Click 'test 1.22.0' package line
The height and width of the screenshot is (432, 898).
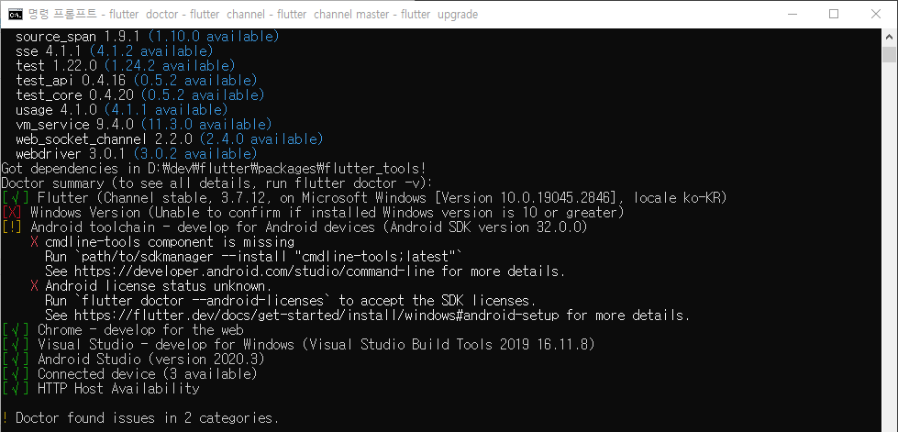(126, 66)
